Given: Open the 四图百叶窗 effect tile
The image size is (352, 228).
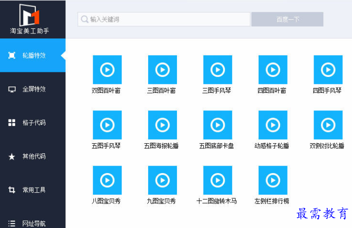Looking at the screenshot, I should [273, 70].
